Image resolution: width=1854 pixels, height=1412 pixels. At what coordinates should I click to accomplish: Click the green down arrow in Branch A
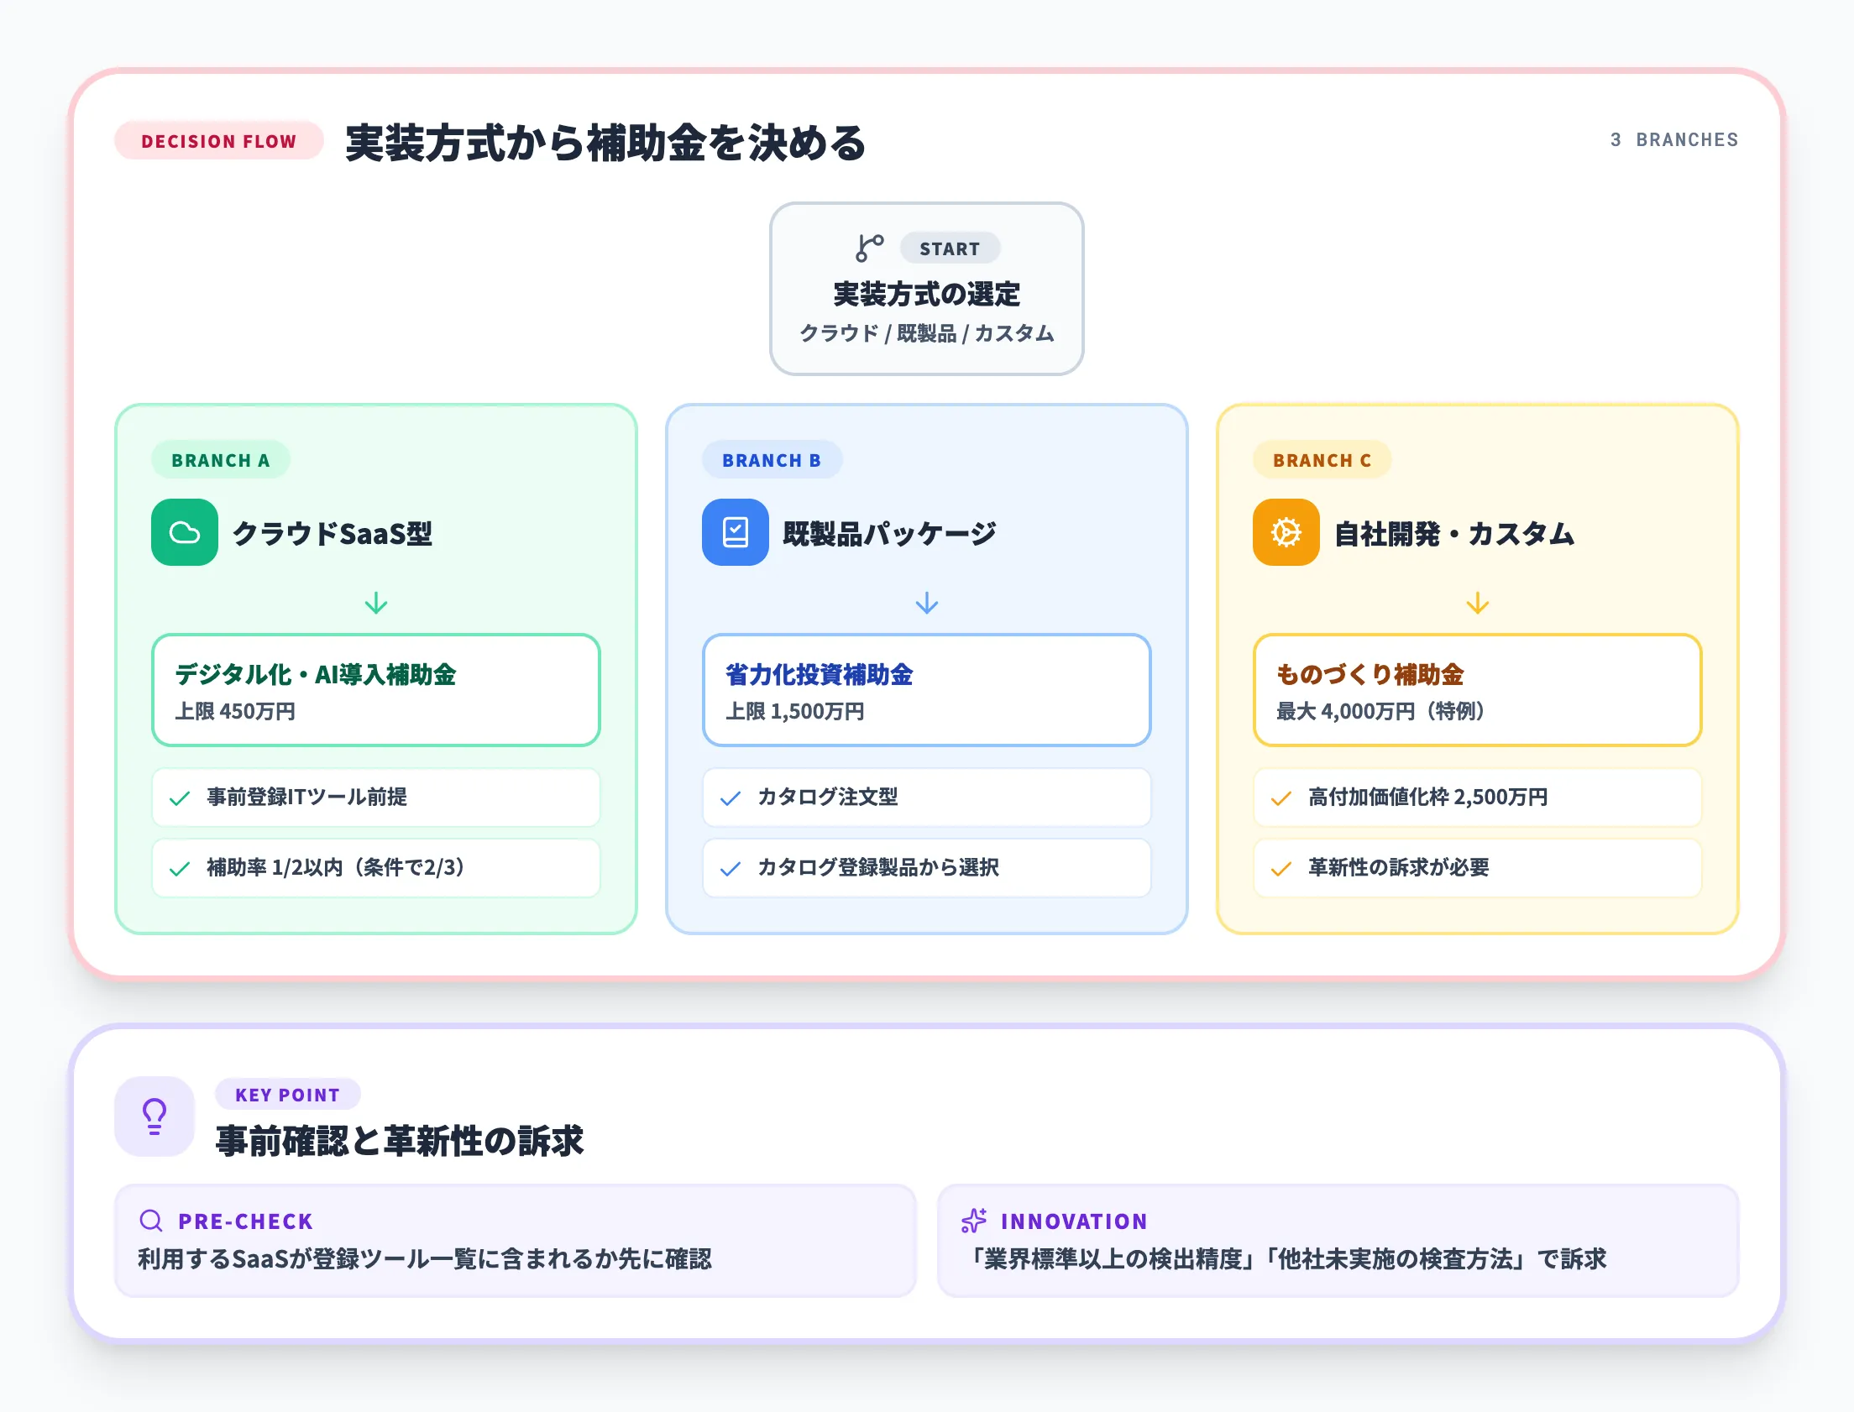375,603
